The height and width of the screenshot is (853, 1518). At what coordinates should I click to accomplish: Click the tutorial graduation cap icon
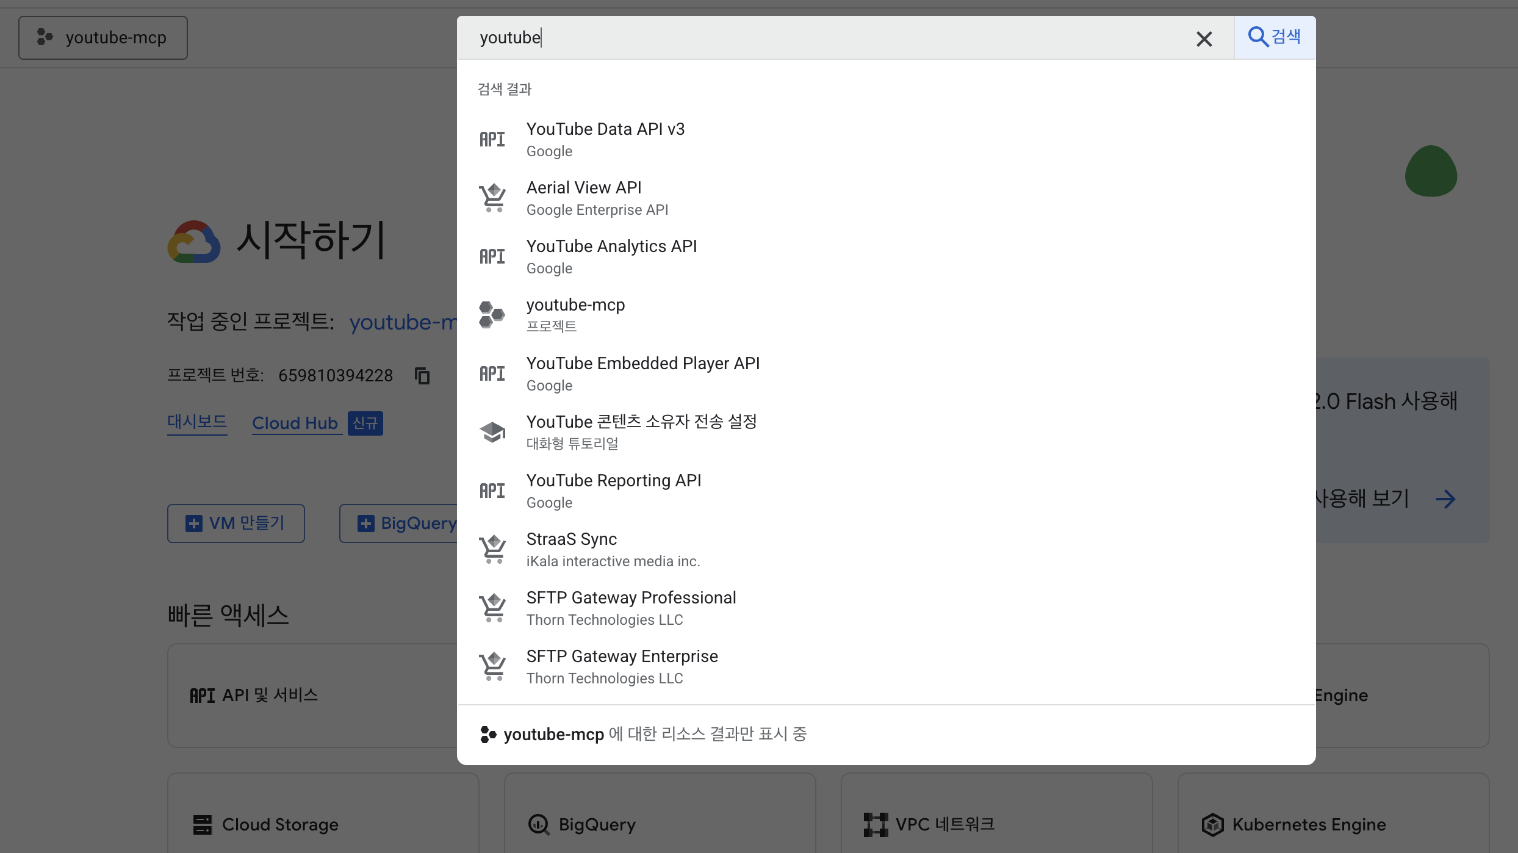click(x=492, y=432)
